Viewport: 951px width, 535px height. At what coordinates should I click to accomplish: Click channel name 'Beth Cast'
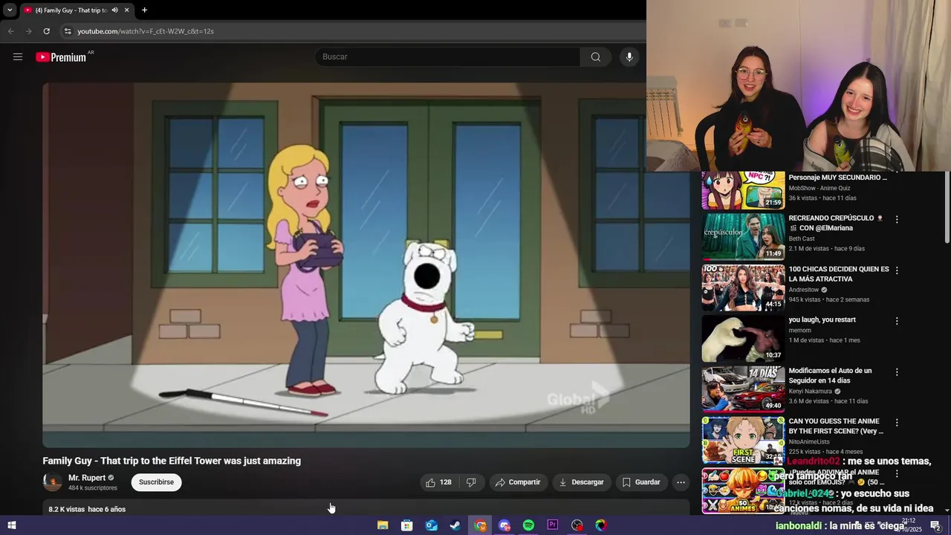coord(802,239)
